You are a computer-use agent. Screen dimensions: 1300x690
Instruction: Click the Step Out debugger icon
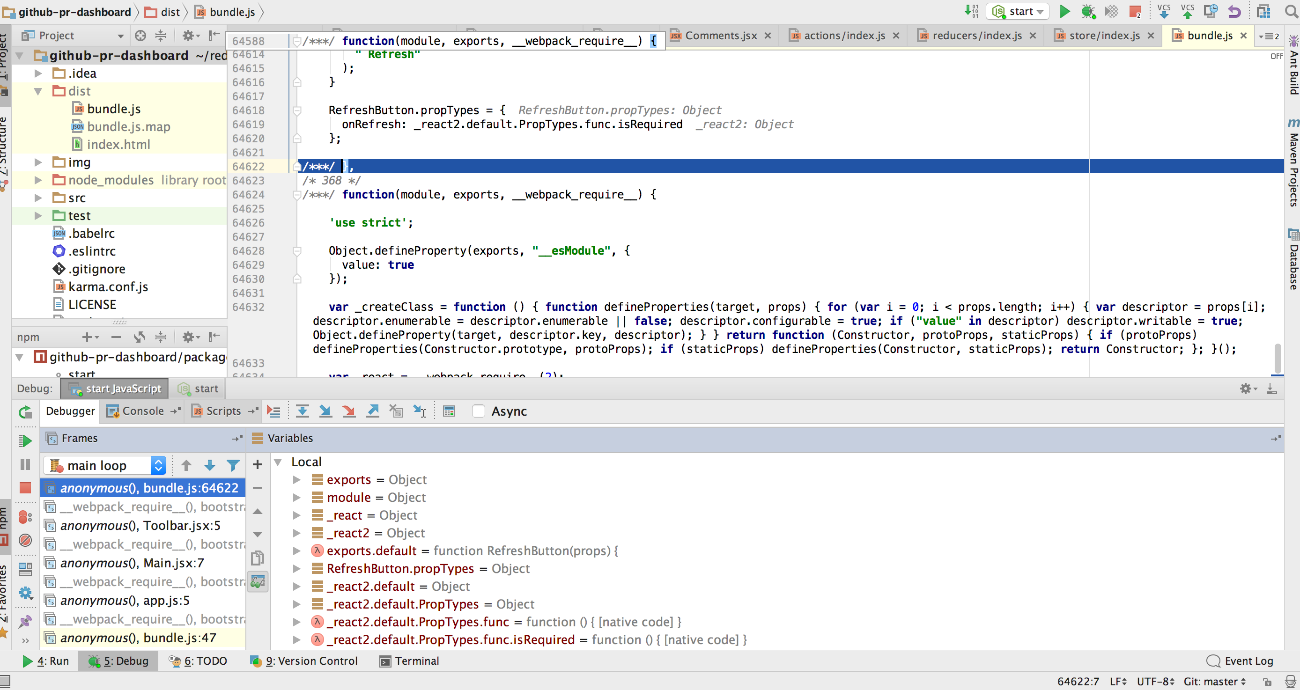tap(373, 411)
